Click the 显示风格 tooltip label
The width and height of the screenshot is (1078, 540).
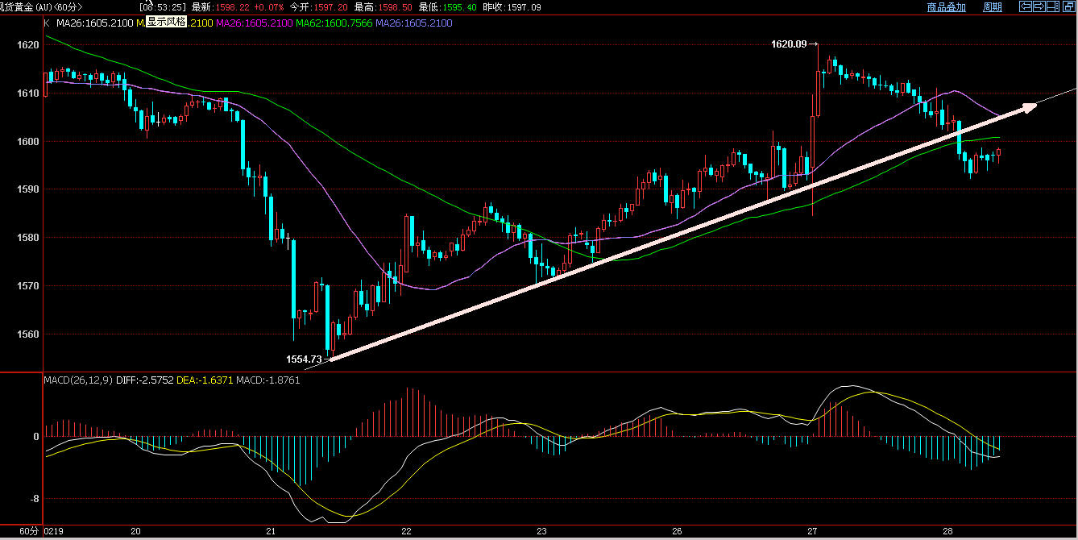pos(165,23)
